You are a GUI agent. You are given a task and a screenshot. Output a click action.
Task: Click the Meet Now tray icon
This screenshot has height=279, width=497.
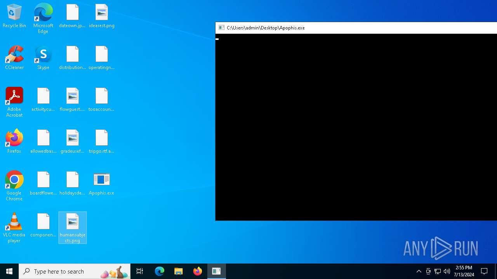tap(428, 271)
